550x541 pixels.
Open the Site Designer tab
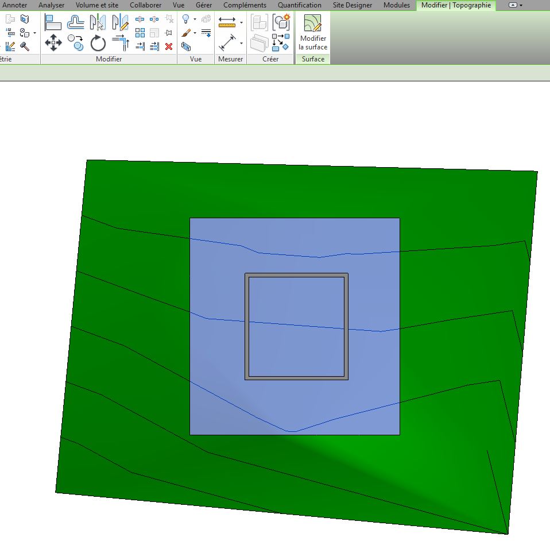click(x=353, y=5)
